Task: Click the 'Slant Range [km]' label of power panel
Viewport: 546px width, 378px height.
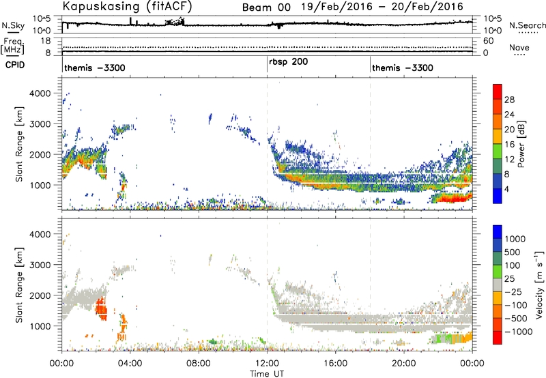Action: tap(19, 144)
